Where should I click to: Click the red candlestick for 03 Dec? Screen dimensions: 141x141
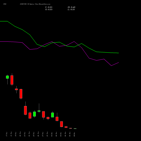(x=61, y=124)
